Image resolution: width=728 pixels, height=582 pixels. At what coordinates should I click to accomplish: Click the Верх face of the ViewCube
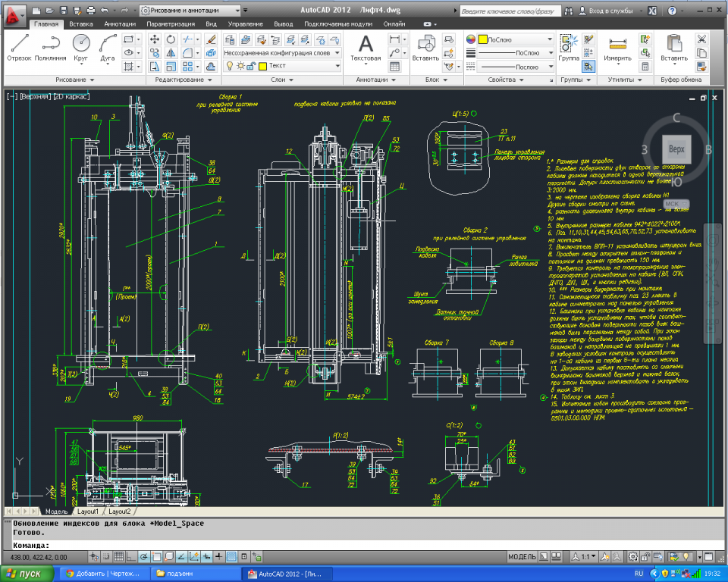point(676,149)
